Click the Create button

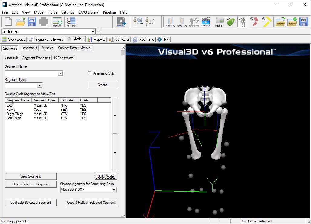coord(102,85)
